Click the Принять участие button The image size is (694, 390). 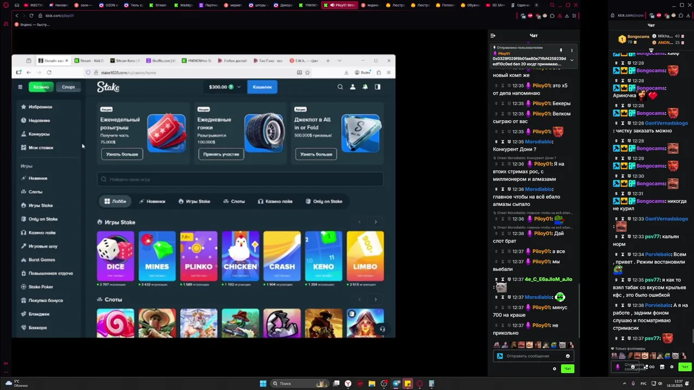pos(221,154)
